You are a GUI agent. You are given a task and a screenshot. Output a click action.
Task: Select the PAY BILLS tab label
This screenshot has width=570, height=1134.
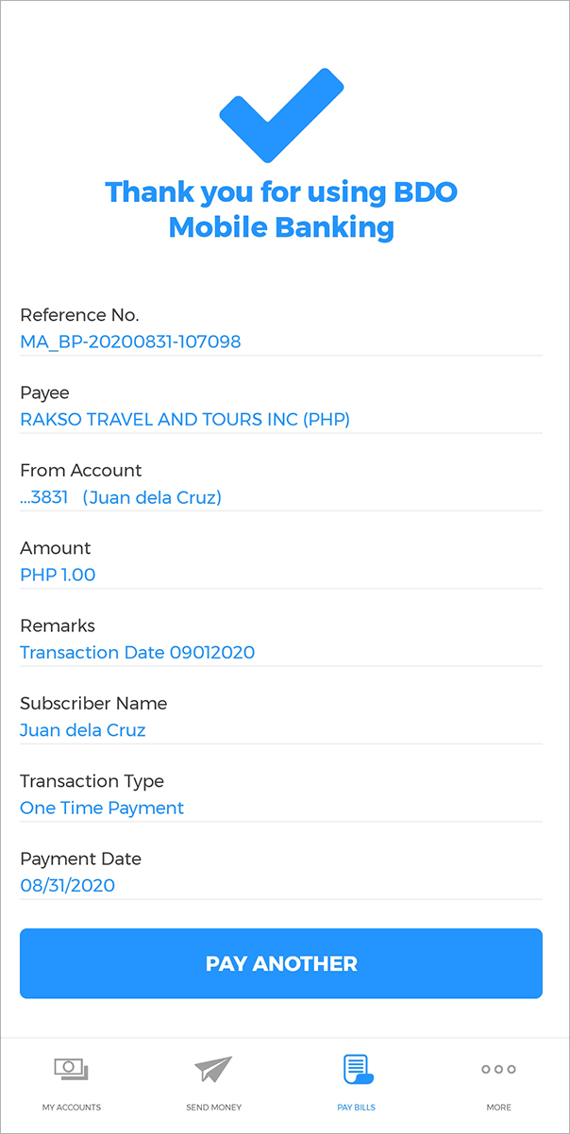[357, 1108]
